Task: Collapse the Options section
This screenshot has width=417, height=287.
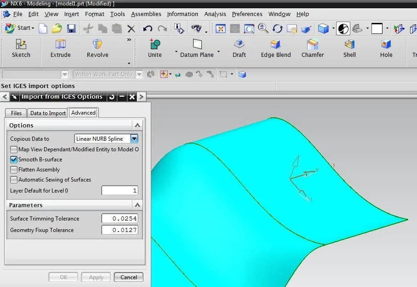Action: tap(137, 125)
